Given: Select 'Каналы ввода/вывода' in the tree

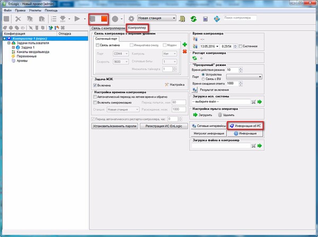Looking at the screenshot, I should coord(33,52).
